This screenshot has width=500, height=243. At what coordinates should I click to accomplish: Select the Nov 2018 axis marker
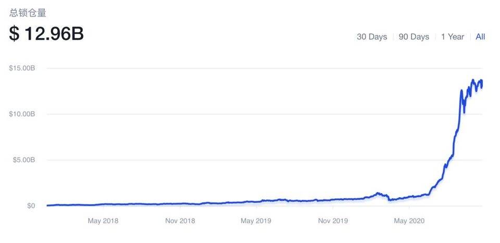180,221
